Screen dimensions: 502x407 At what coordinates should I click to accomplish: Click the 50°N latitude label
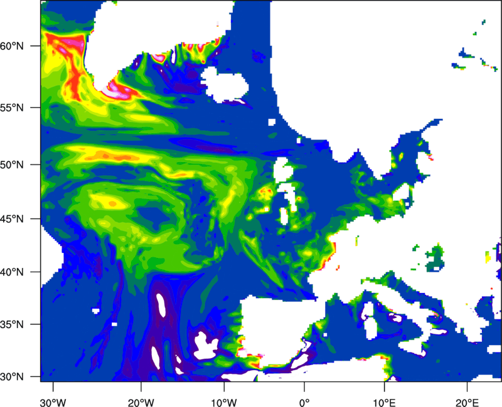coord(12,165)
